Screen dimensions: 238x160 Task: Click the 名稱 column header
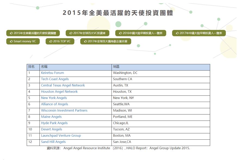75,67
